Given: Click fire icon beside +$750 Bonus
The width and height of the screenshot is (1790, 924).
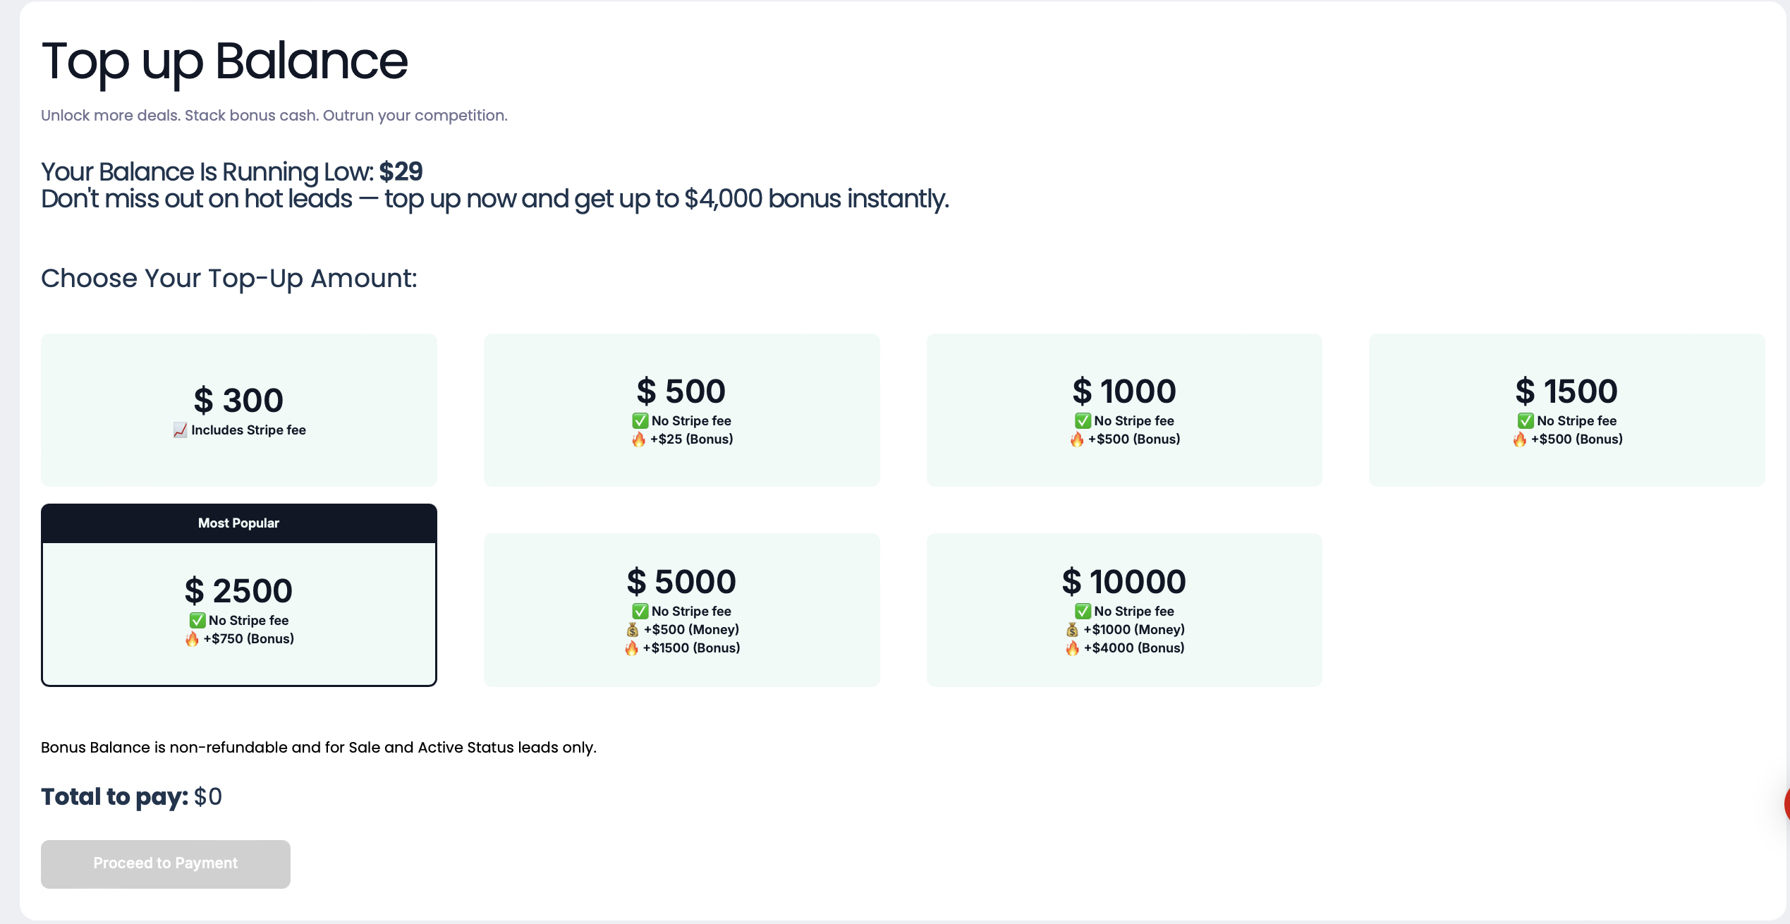Looking at the screenshot, I should click(x=192, y=639).
